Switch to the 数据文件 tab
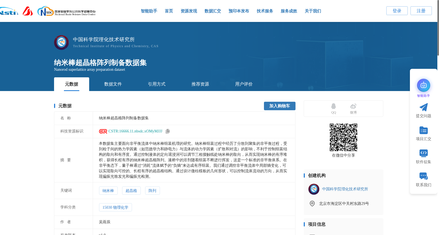This screenshot has height=235, width=439. [113, 84]
